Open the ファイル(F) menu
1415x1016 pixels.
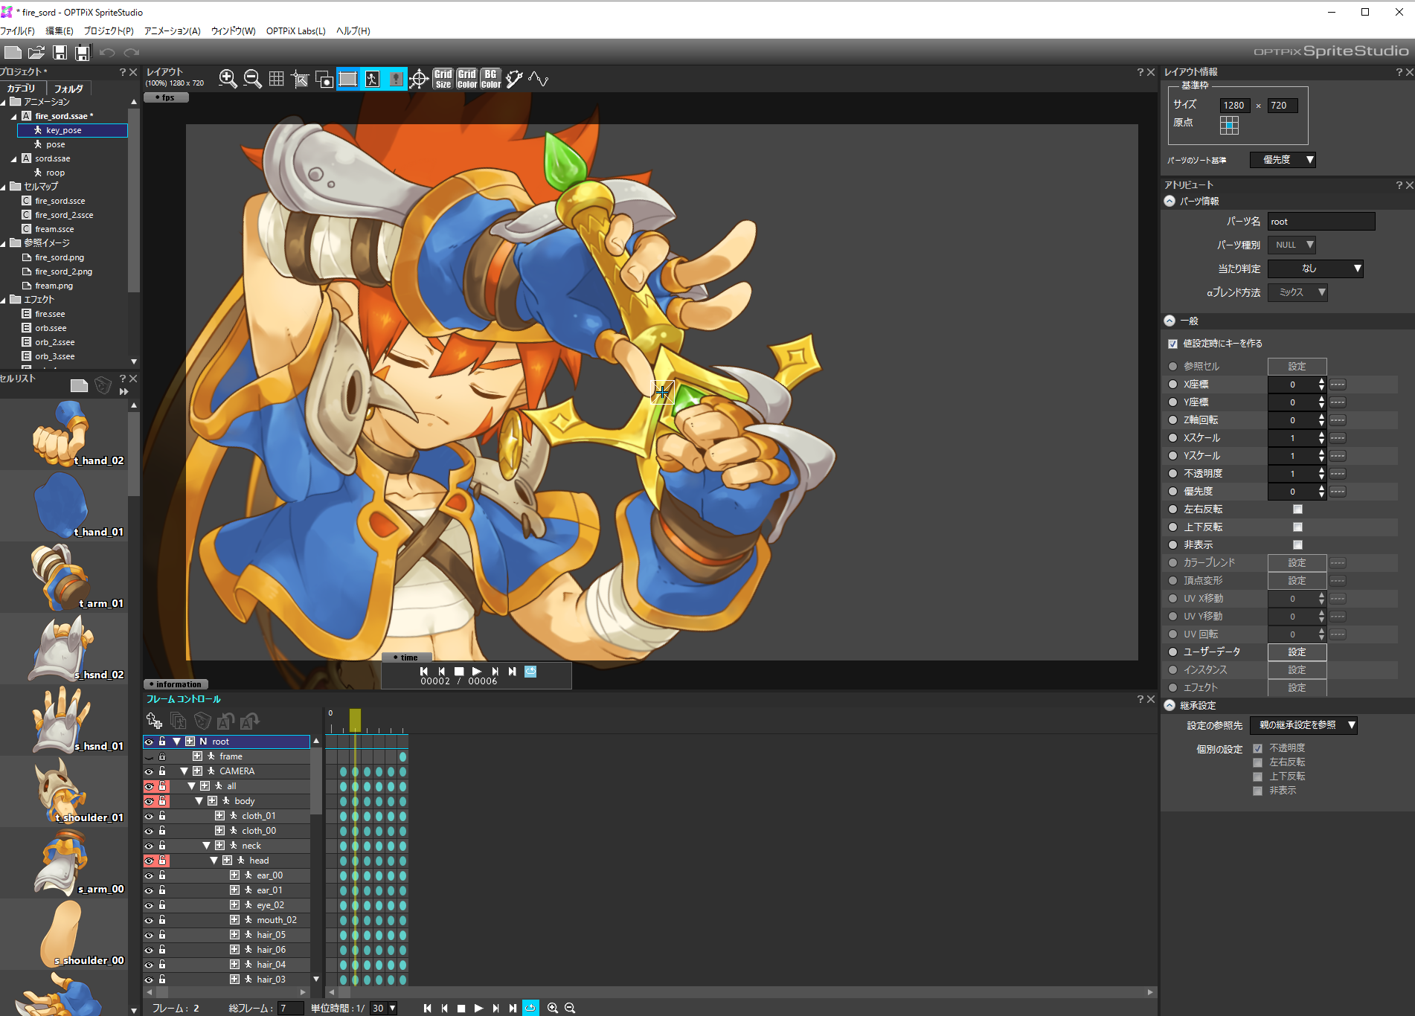point(17,31)
